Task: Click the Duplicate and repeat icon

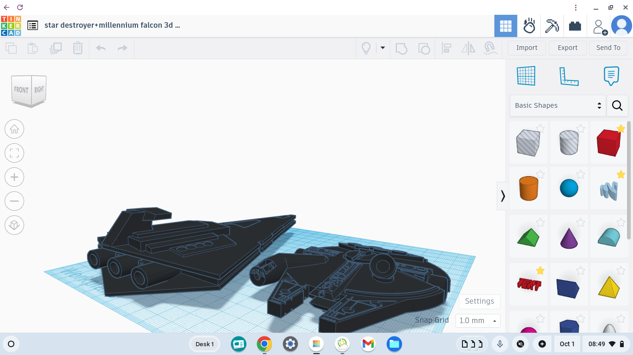Action: [56, 48]
